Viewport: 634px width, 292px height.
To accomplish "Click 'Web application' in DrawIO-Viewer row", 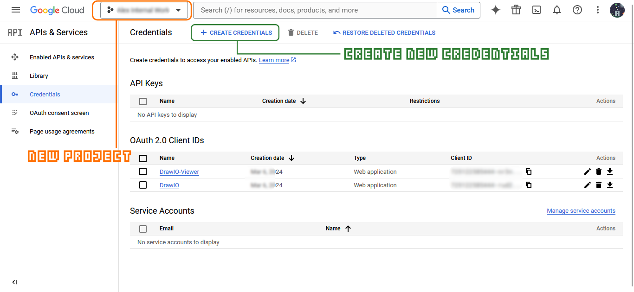I will tap(375, 171).
